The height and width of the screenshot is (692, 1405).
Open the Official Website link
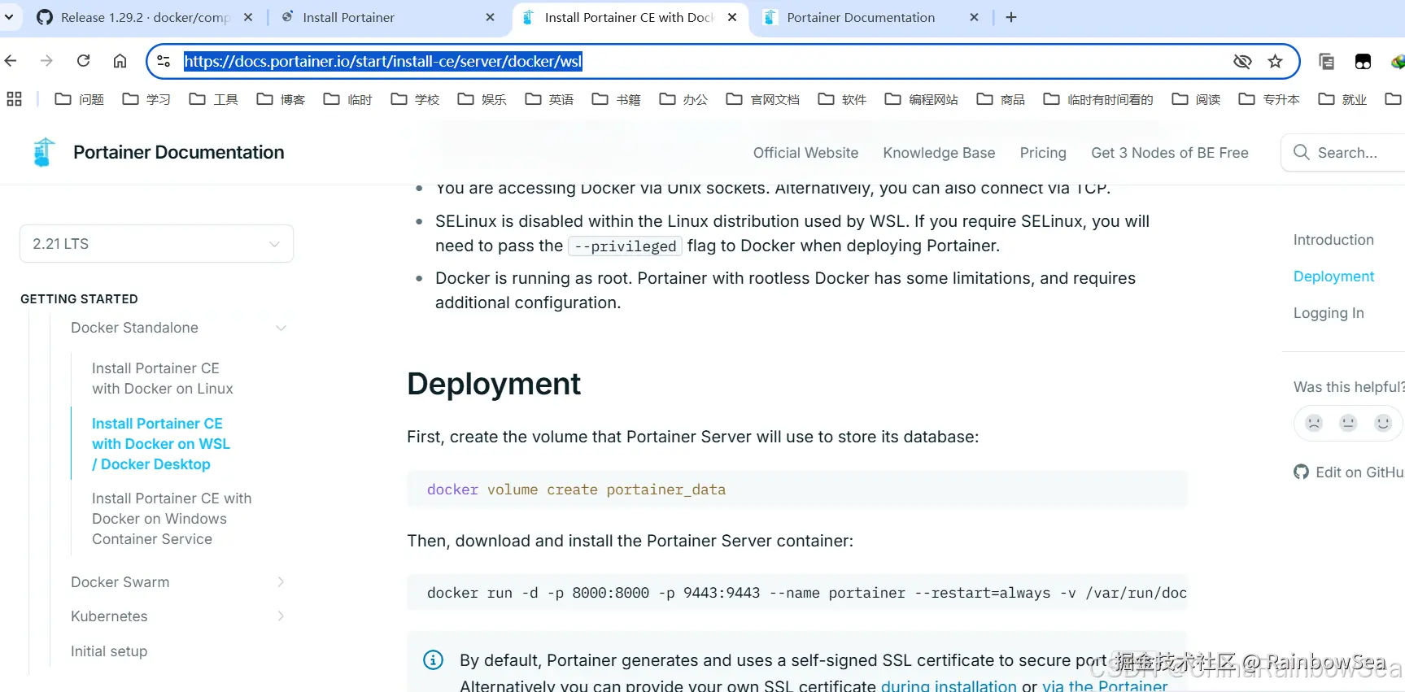click(x=805, y=153)
